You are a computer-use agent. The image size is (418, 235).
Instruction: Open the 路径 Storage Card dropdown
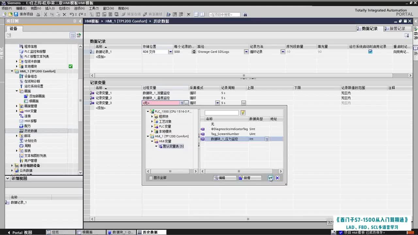246,52
